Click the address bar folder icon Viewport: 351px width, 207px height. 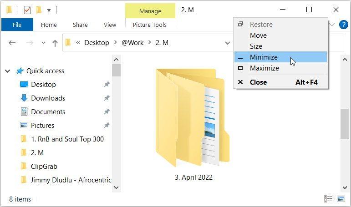point(68,42)
